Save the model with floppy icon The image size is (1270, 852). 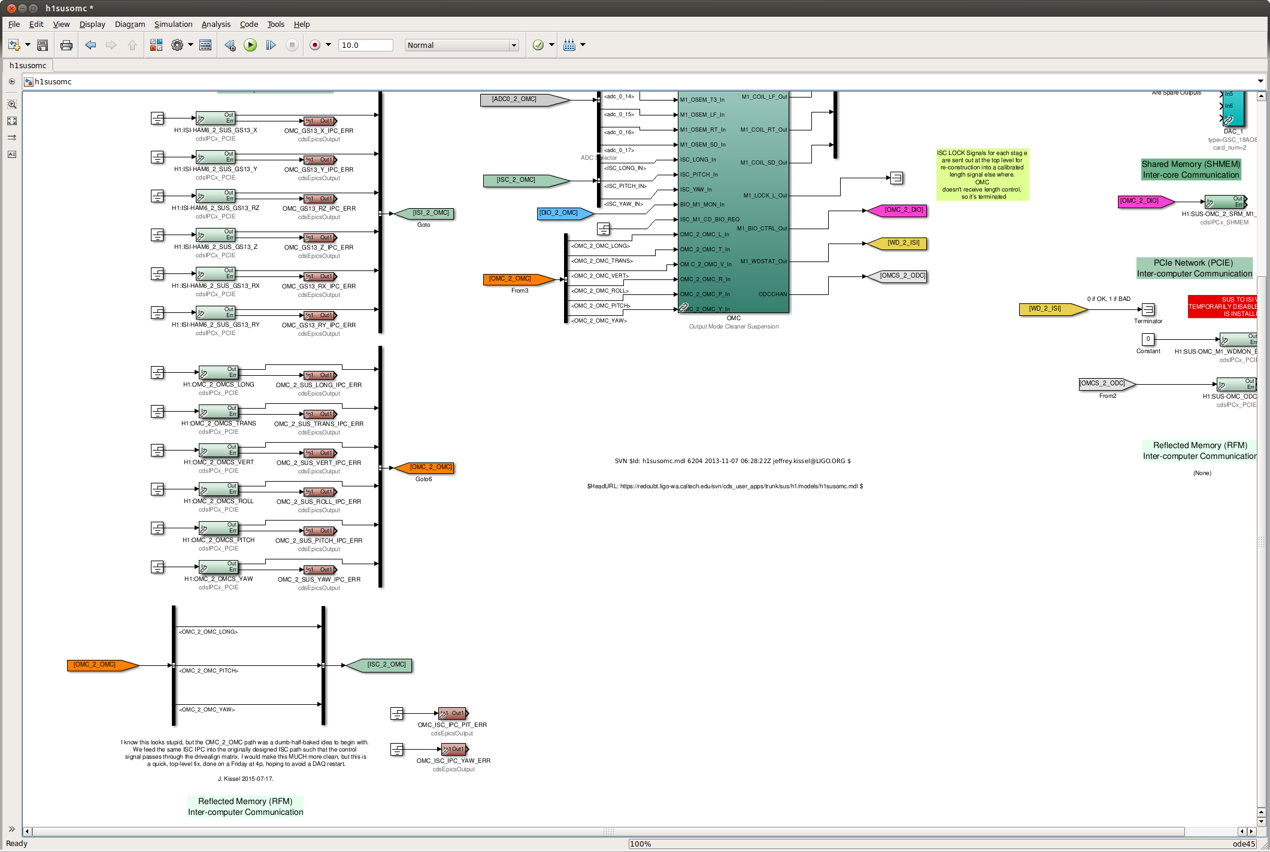pyautogui.click(x=43, y=45)
